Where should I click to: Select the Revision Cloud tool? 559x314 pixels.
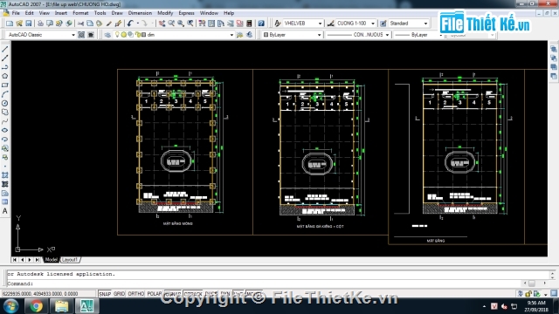point(5,113)
